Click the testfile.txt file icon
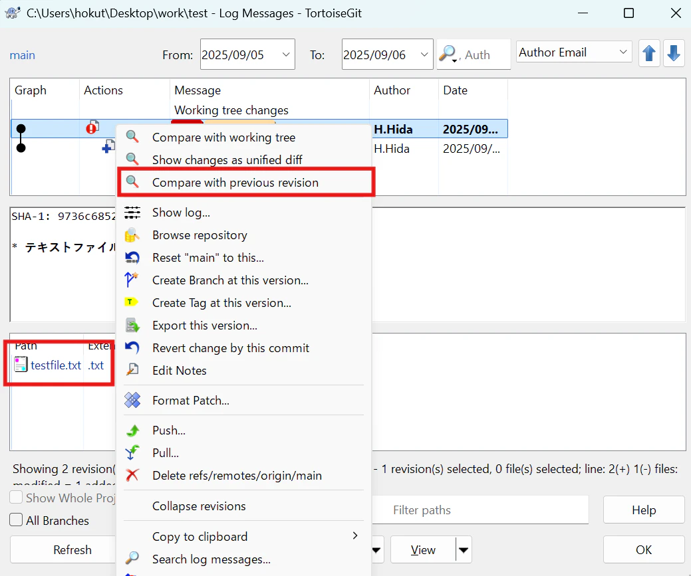 pos(21,365)
